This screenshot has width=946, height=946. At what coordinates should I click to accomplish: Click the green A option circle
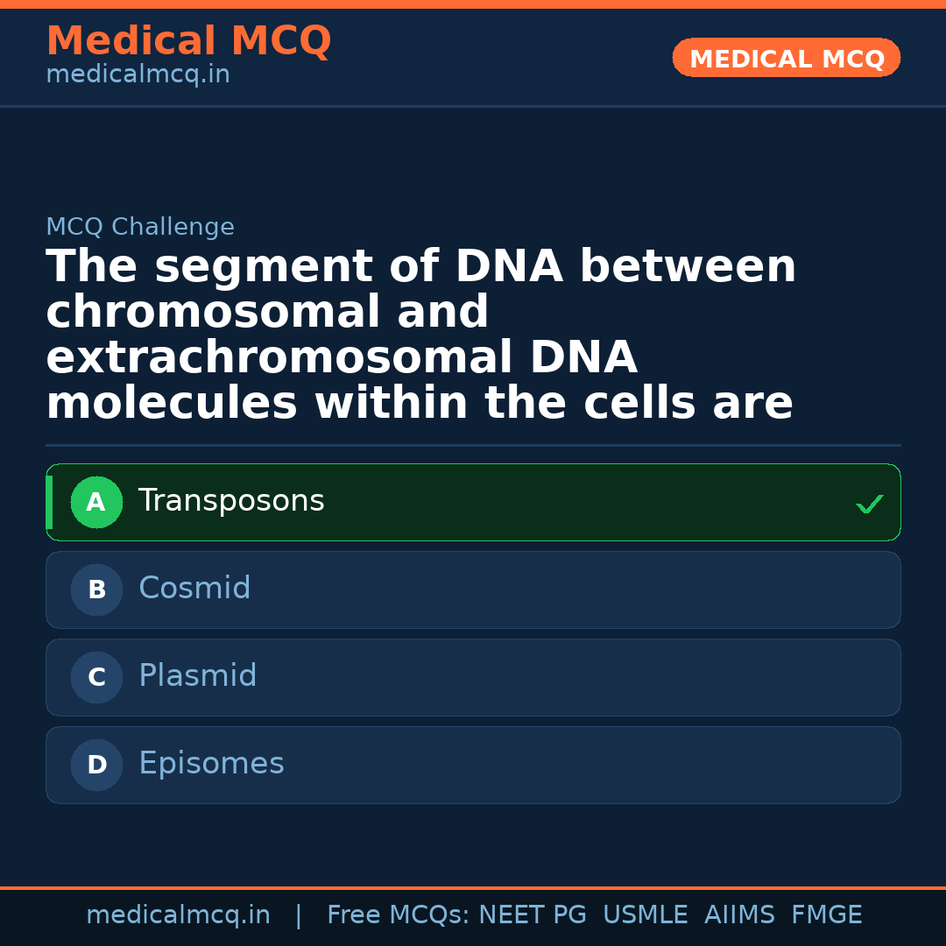coord(96,503)
